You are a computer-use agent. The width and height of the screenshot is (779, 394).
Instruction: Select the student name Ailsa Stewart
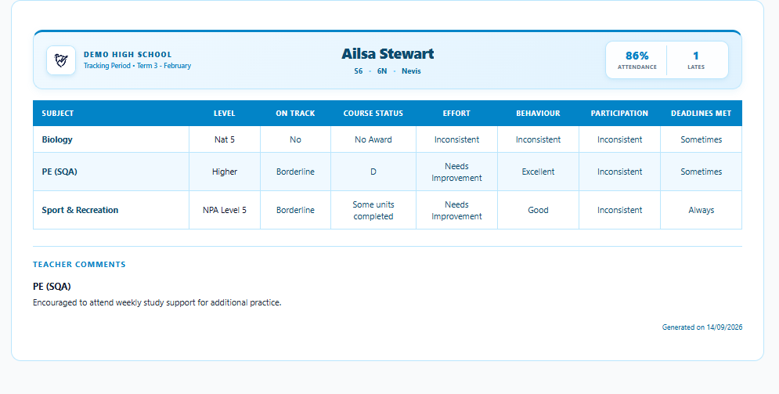(x=388, y=54)
